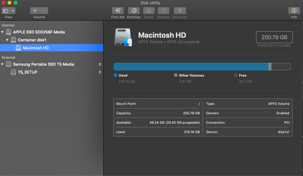Eject Samsung Portable SSD T5 Media
The width and height of the screenshot is (303, 176).
(100, 64)
